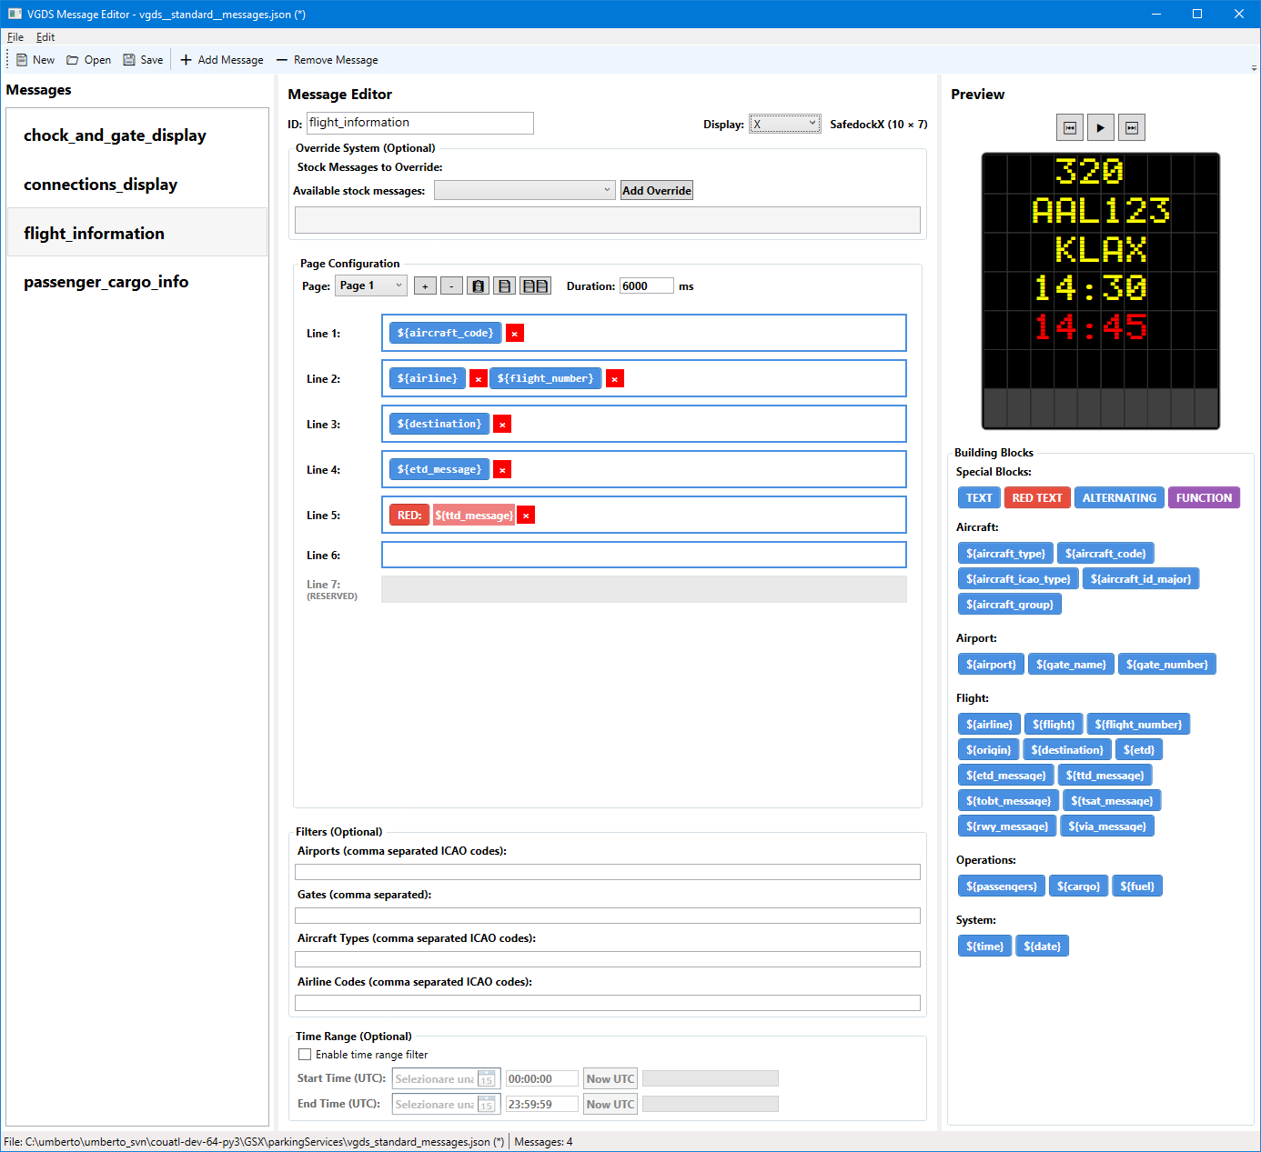
Task: Click the clipboard paste page icon
Action: (478, 286)
